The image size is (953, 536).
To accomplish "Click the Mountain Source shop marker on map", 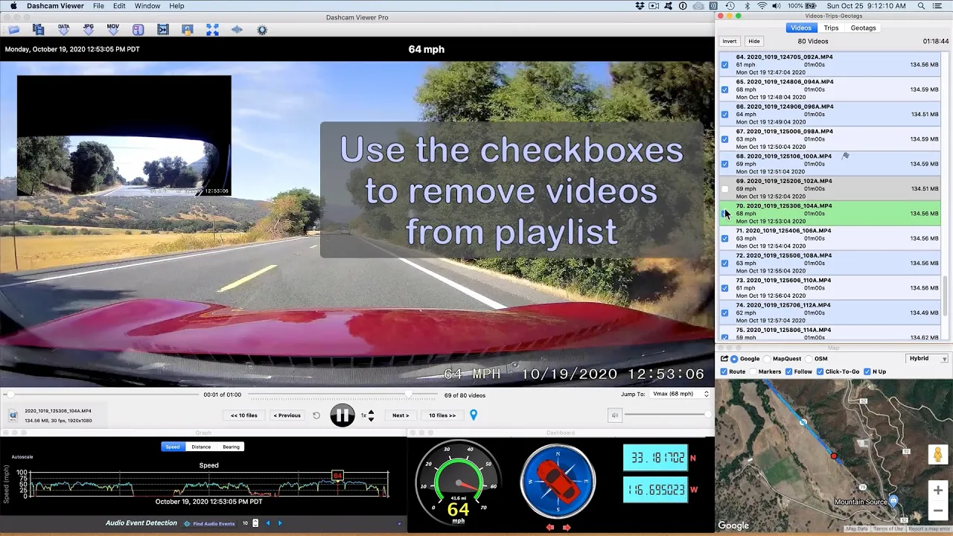I will coord(893,500).
